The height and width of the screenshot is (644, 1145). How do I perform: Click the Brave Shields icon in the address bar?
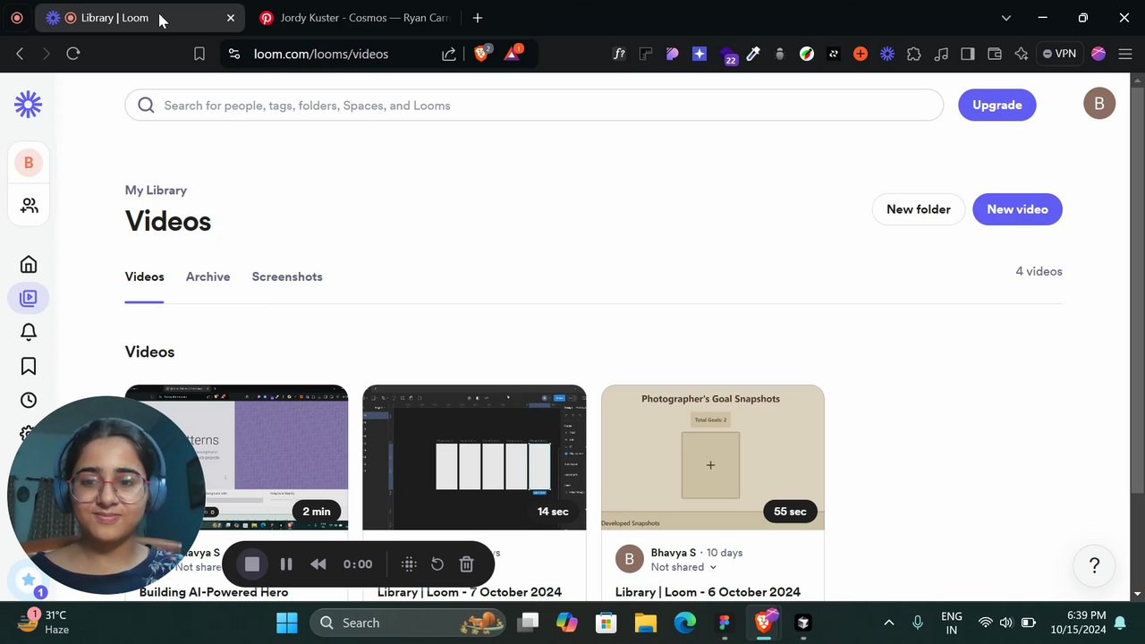[481, 54]
